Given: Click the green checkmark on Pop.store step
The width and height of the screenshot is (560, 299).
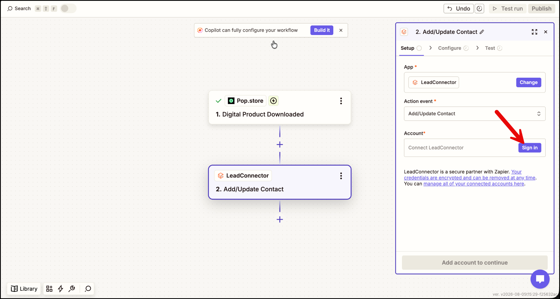Looking at the screenshot, I should [218, 101].
